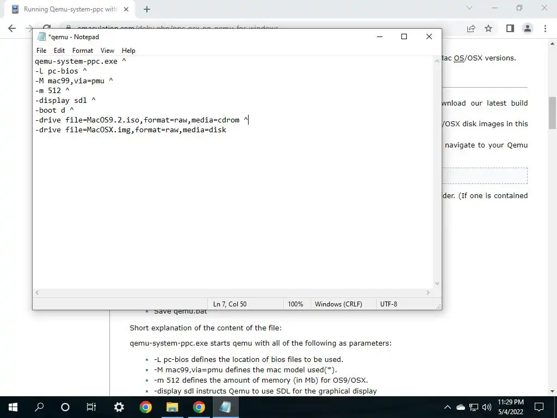The width and height of the screenshot is (557, 418).
Task: Click the MacOSX.img drive line
Action: point(131,130)
